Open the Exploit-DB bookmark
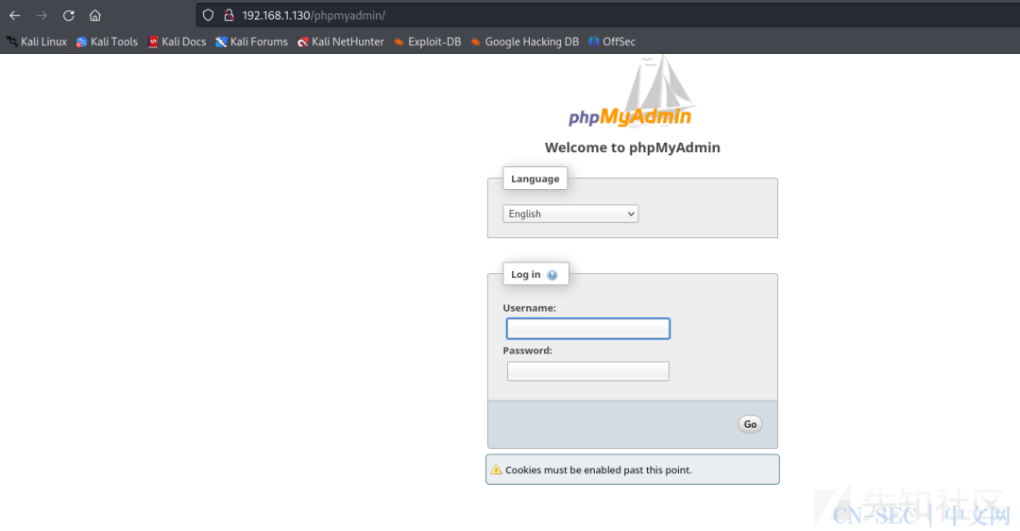 click(x=428, y=42)
